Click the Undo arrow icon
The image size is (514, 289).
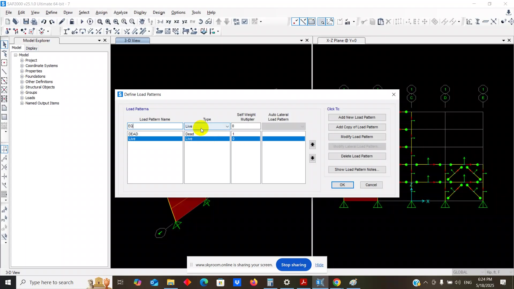click(44, 22)
